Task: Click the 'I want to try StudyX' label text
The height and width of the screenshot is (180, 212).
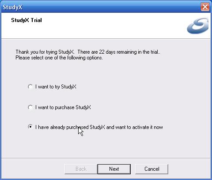Action: click(x=56, y=87)
